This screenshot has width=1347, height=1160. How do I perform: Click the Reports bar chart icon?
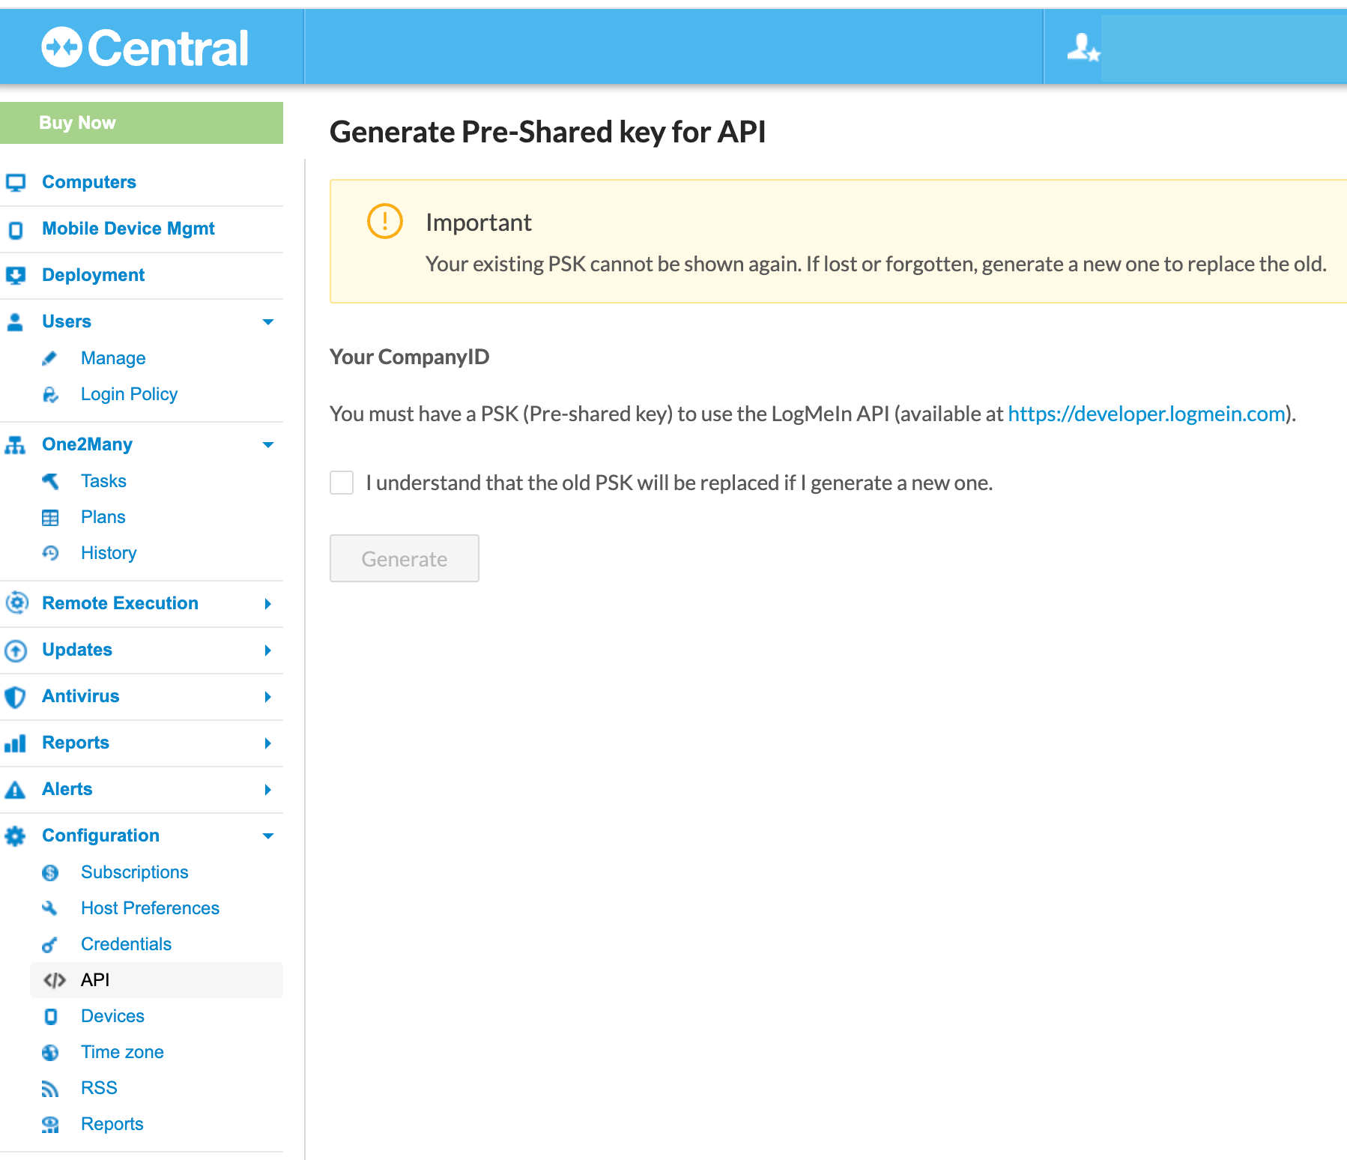15,743
